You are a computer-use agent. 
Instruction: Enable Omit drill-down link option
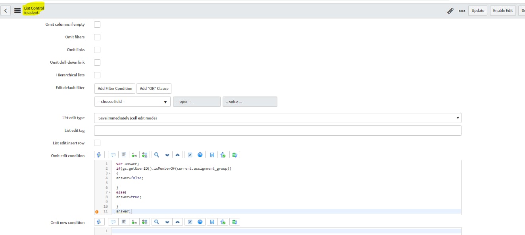click(97, 63)
